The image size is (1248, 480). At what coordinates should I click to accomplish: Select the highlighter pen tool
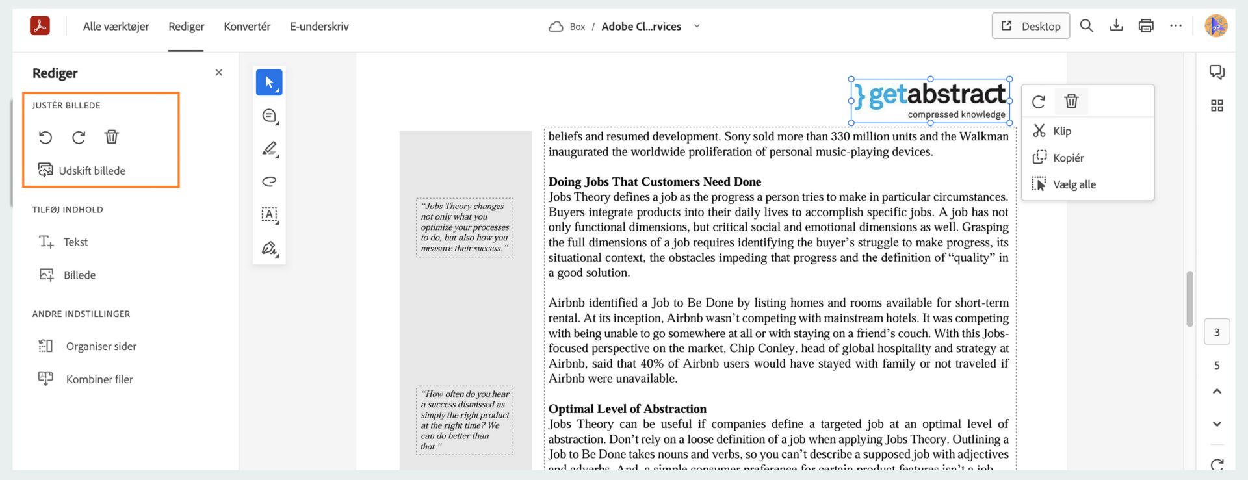click(x=269, y=149)
